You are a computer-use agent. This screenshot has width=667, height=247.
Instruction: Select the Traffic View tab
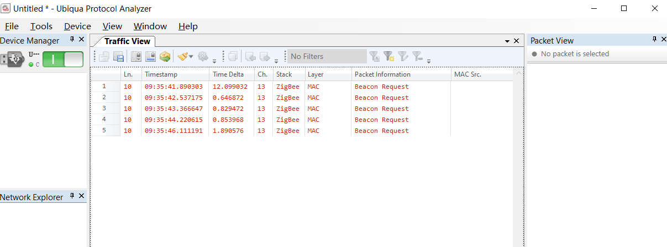pyautogui.click(x=127, y=41)
